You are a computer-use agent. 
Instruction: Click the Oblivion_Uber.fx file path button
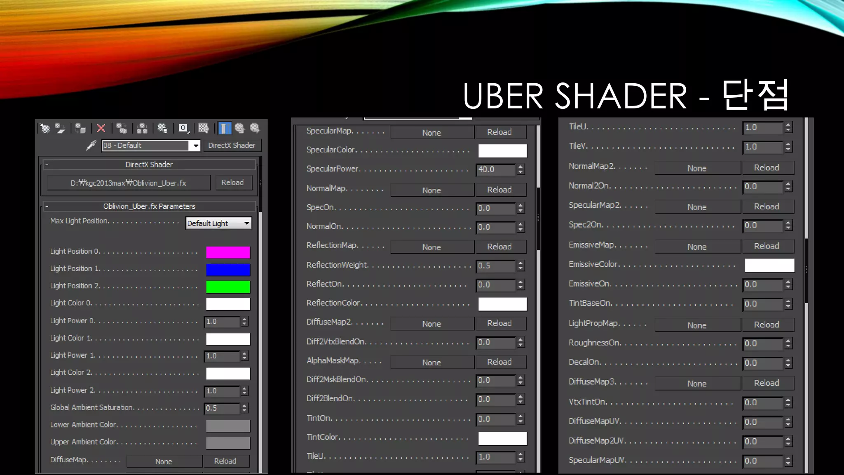click(x=129, y=183)
